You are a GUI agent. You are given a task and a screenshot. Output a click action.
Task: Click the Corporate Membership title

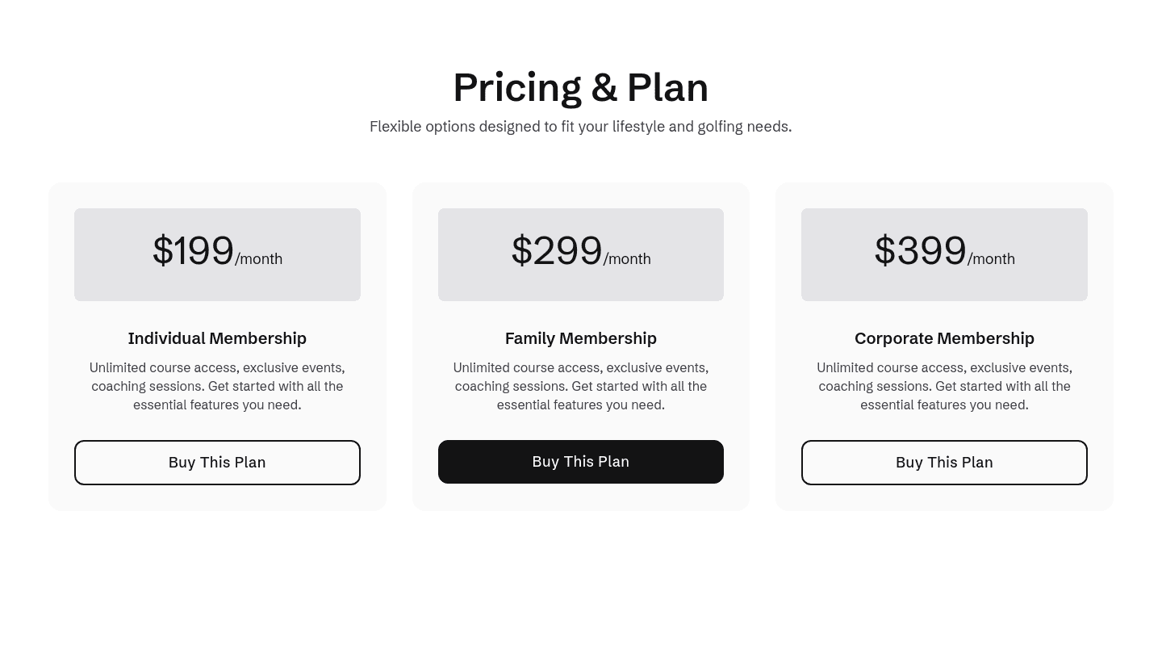click(944, 338)
